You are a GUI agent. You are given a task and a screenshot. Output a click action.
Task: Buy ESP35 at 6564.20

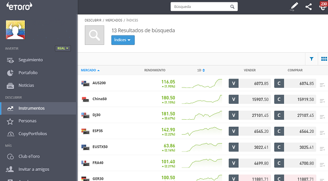(x=295, y=131)
